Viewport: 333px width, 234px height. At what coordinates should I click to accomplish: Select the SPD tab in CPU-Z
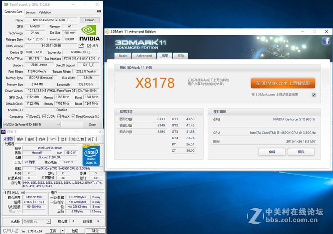(x=53, y=139)
